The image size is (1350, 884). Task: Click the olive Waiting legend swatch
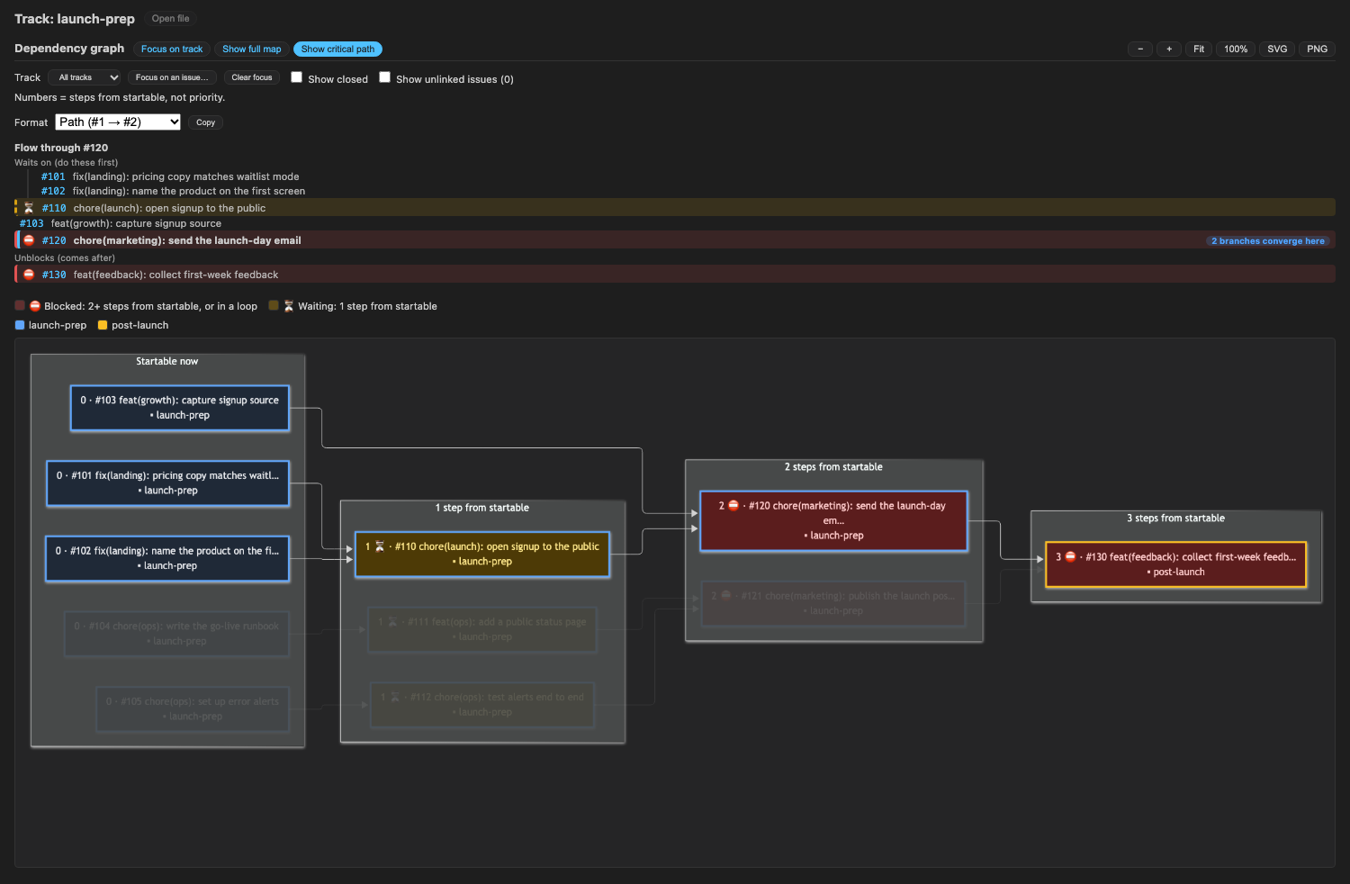(274, 306)
